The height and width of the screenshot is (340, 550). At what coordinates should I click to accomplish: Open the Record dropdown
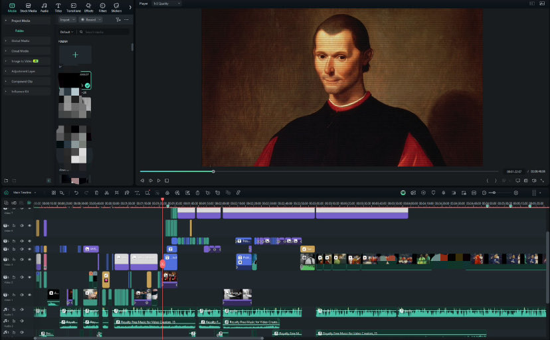[x=90, y=20]
